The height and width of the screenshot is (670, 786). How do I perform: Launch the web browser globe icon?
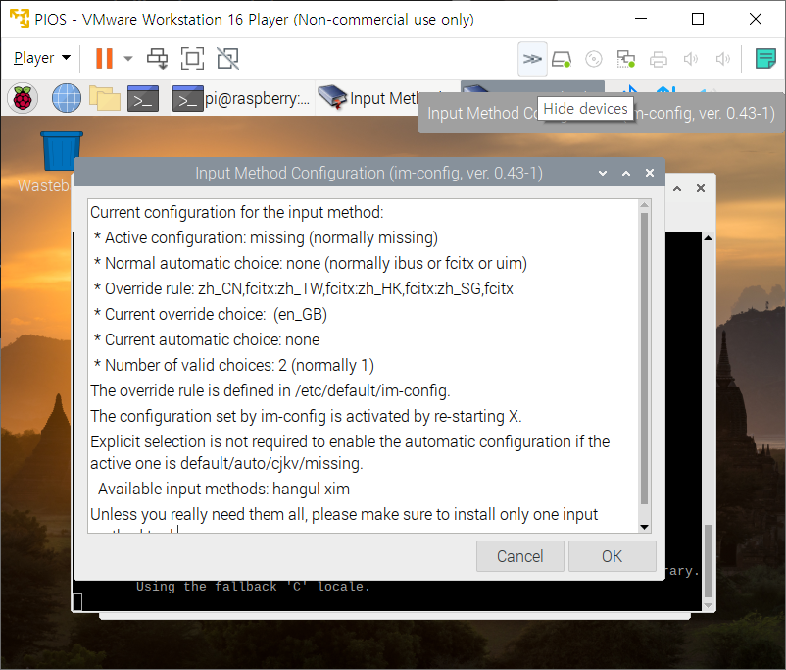coord(66,98)
